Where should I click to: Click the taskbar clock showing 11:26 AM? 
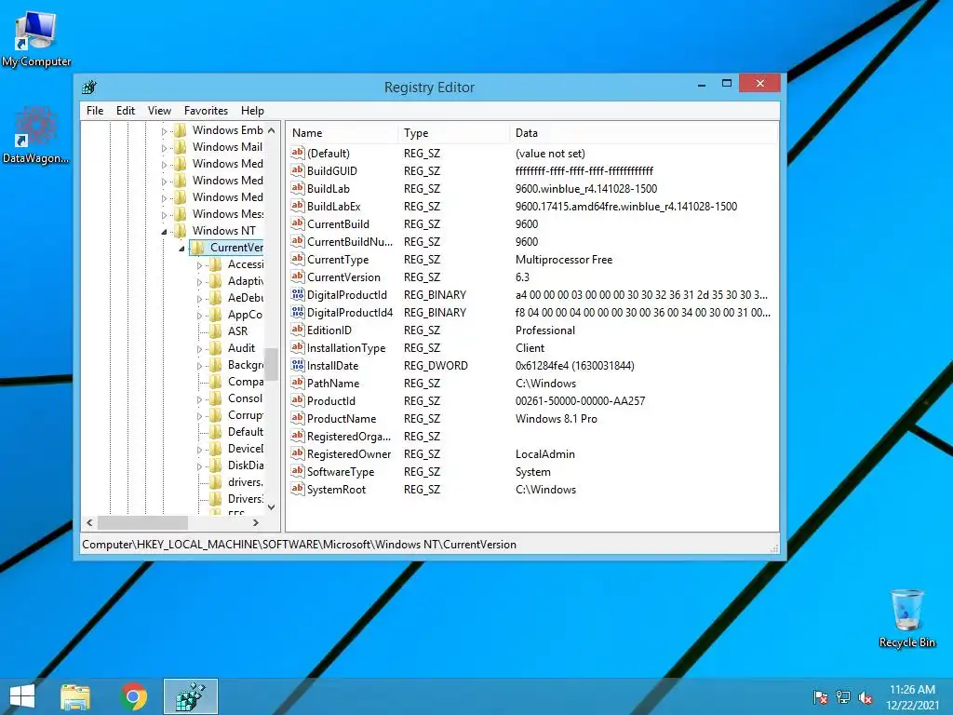(912, 696)
